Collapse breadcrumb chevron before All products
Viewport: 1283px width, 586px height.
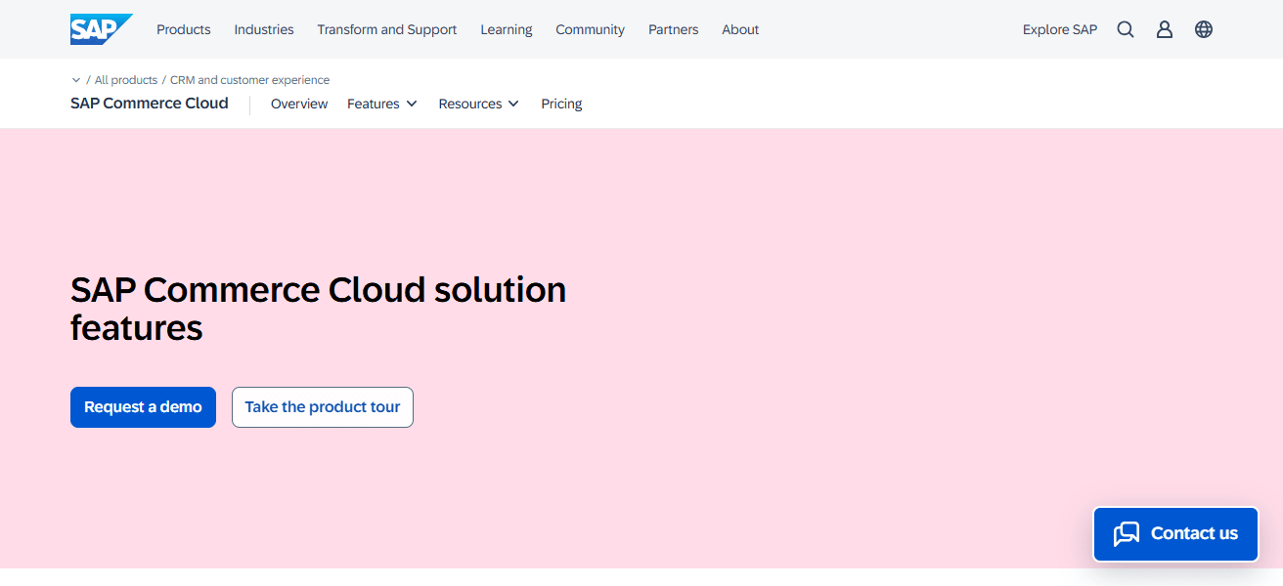point(76,80)
